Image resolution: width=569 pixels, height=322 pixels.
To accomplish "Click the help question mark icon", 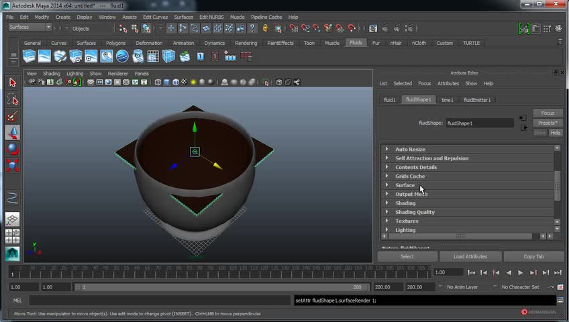I will pos(252,28).
